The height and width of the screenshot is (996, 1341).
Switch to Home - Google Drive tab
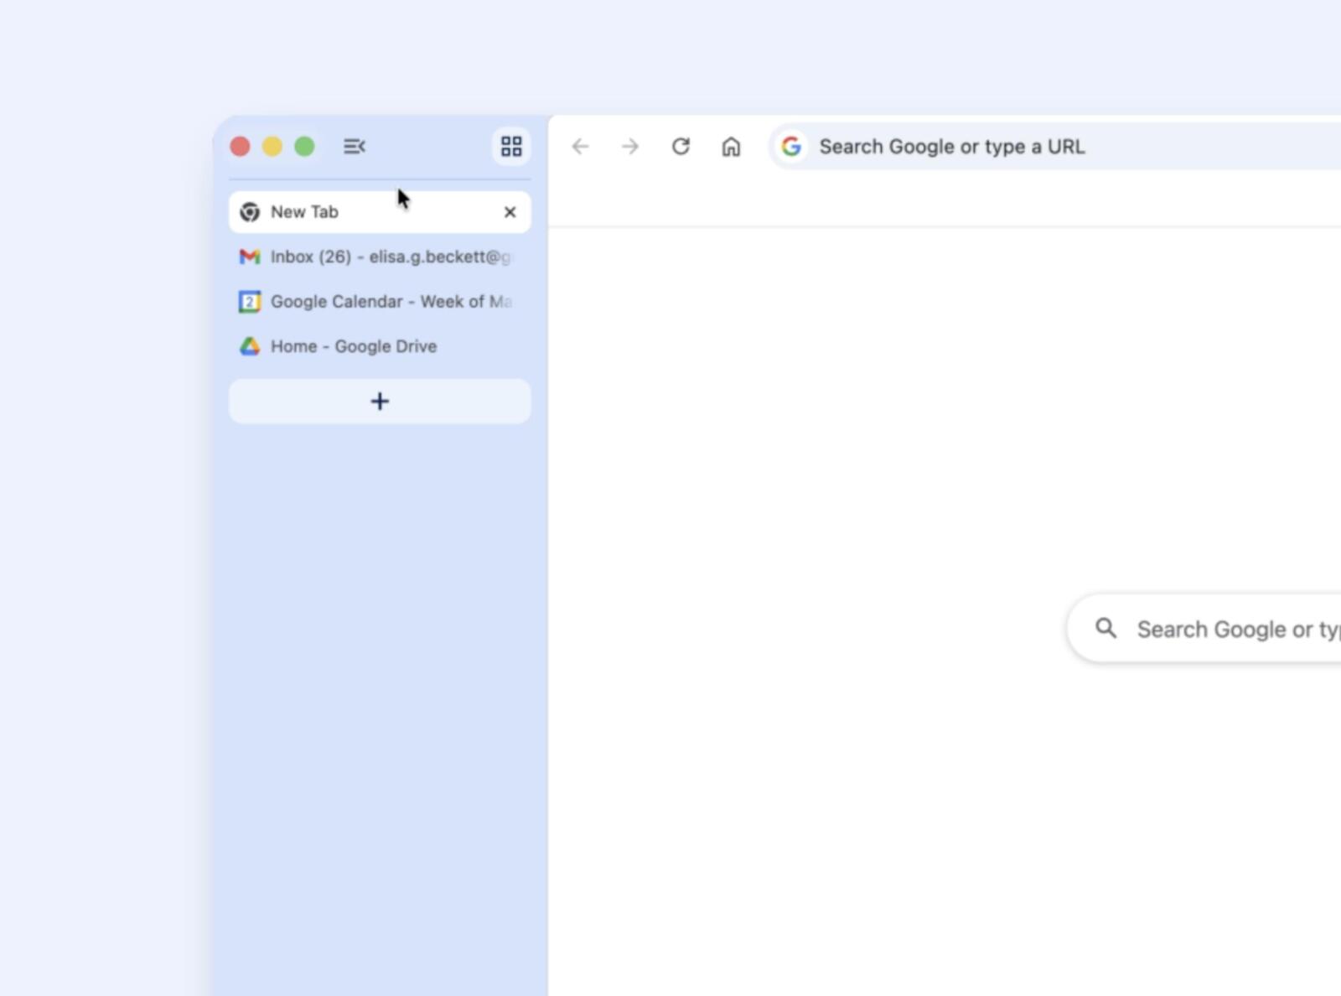352,346
